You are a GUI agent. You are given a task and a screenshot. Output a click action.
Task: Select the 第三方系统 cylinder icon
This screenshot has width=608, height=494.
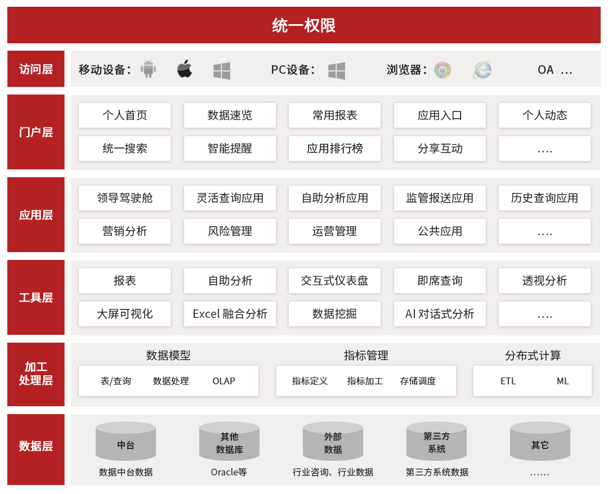(x=436, y=442)
